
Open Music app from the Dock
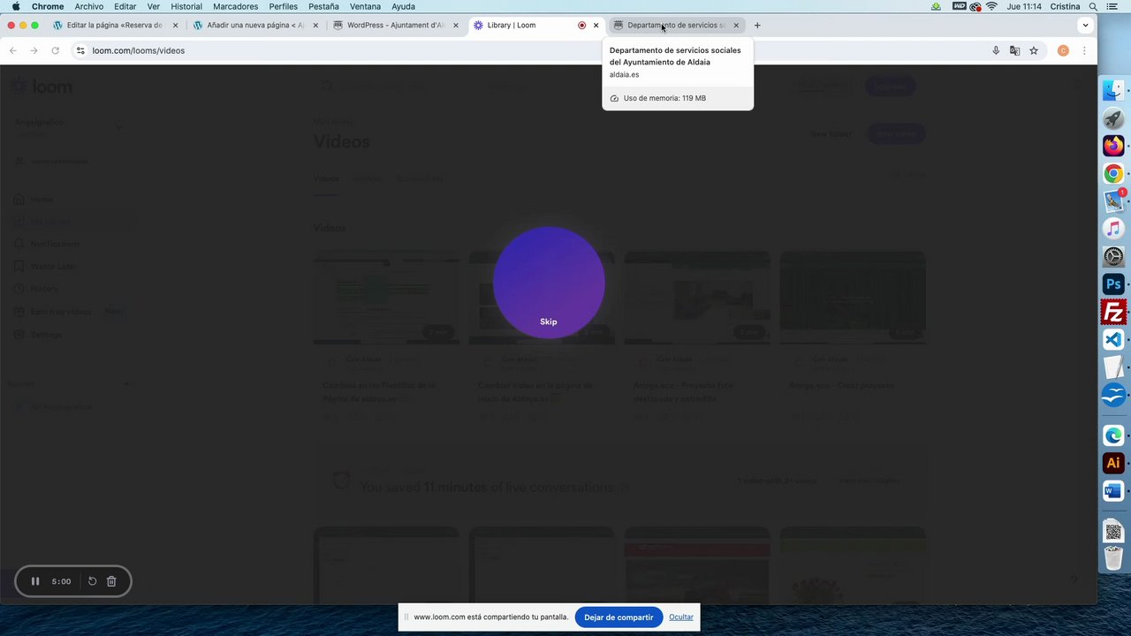(1113, 229)
